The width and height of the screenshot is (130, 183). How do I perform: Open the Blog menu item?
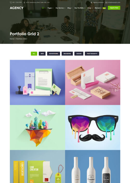(x=70, y=8)
